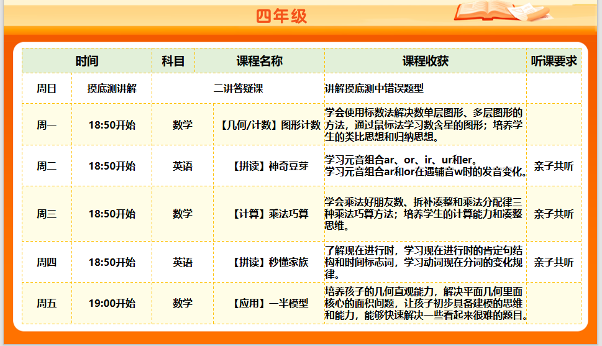The image size is (602, 346).
Task: Click the 二讲答疑课 course cell
Action: [238, 89]
